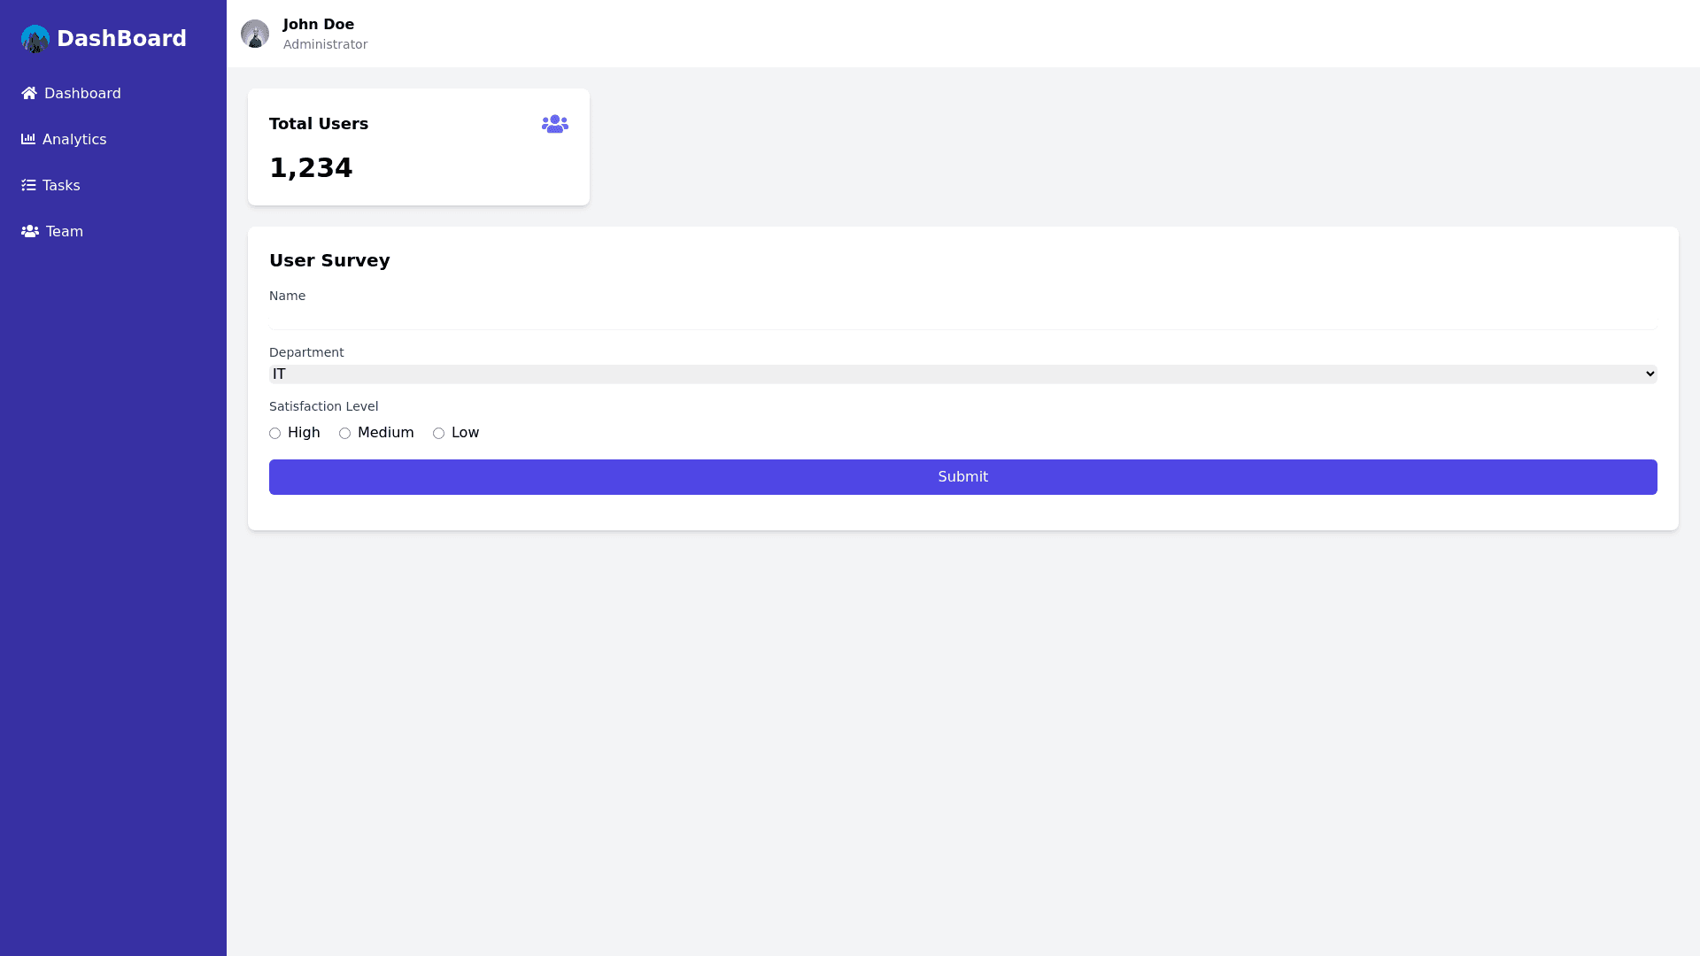This screenshot has height=956, width=1700.
Task: Click the home icon beside Dashboard
Action: [x=29, y=93]
